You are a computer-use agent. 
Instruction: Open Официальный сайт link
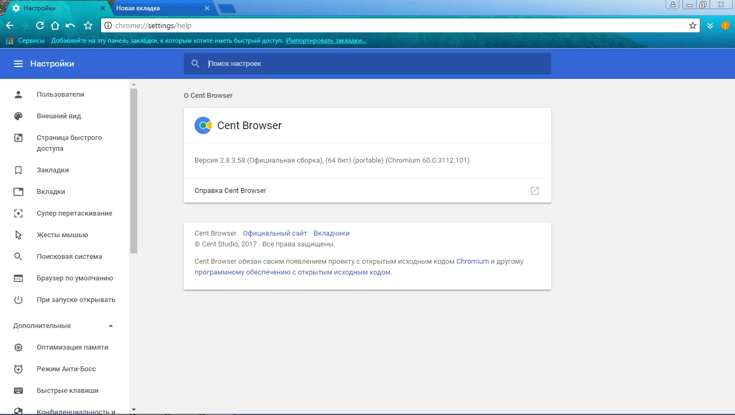coord(275,233)
